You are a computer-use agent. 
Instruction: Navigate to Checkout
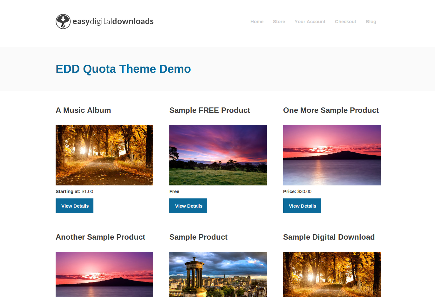point(345,22)
